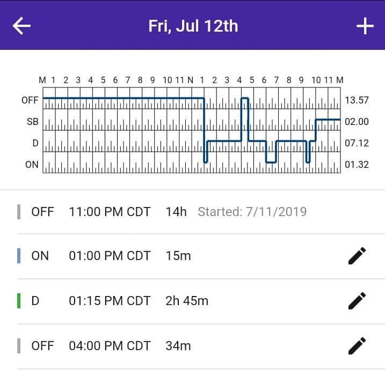Edit the ON 01:00 PM entry pencil
This screenshot has height=370, width=385.
pyautogui.click(x=357, y=256)
